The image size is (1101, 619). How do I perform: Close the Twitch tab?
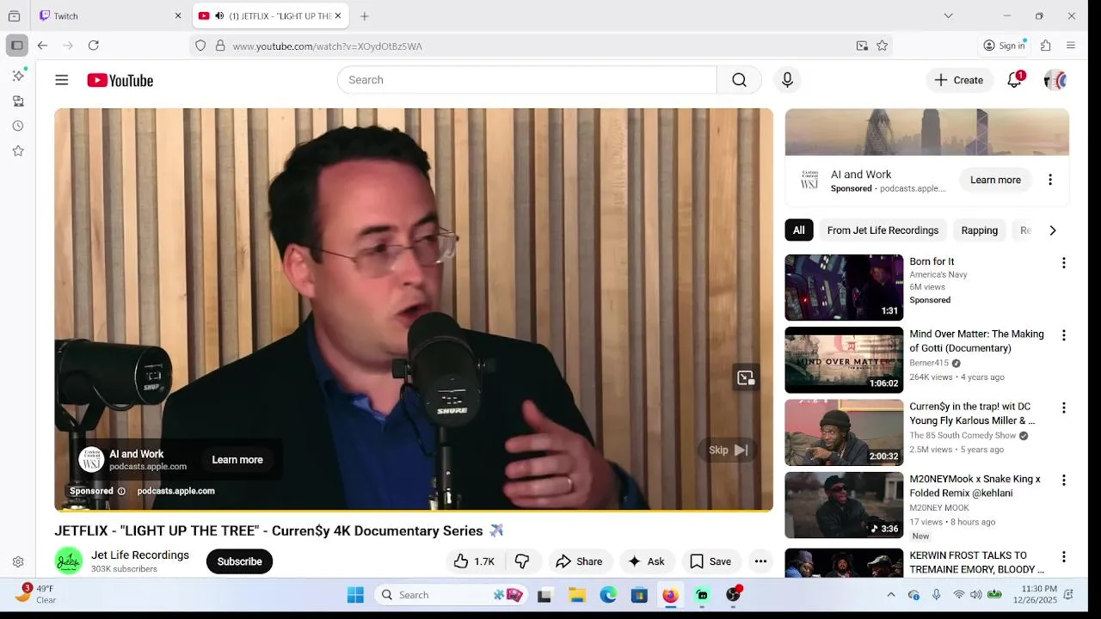(x=178, y=15)
